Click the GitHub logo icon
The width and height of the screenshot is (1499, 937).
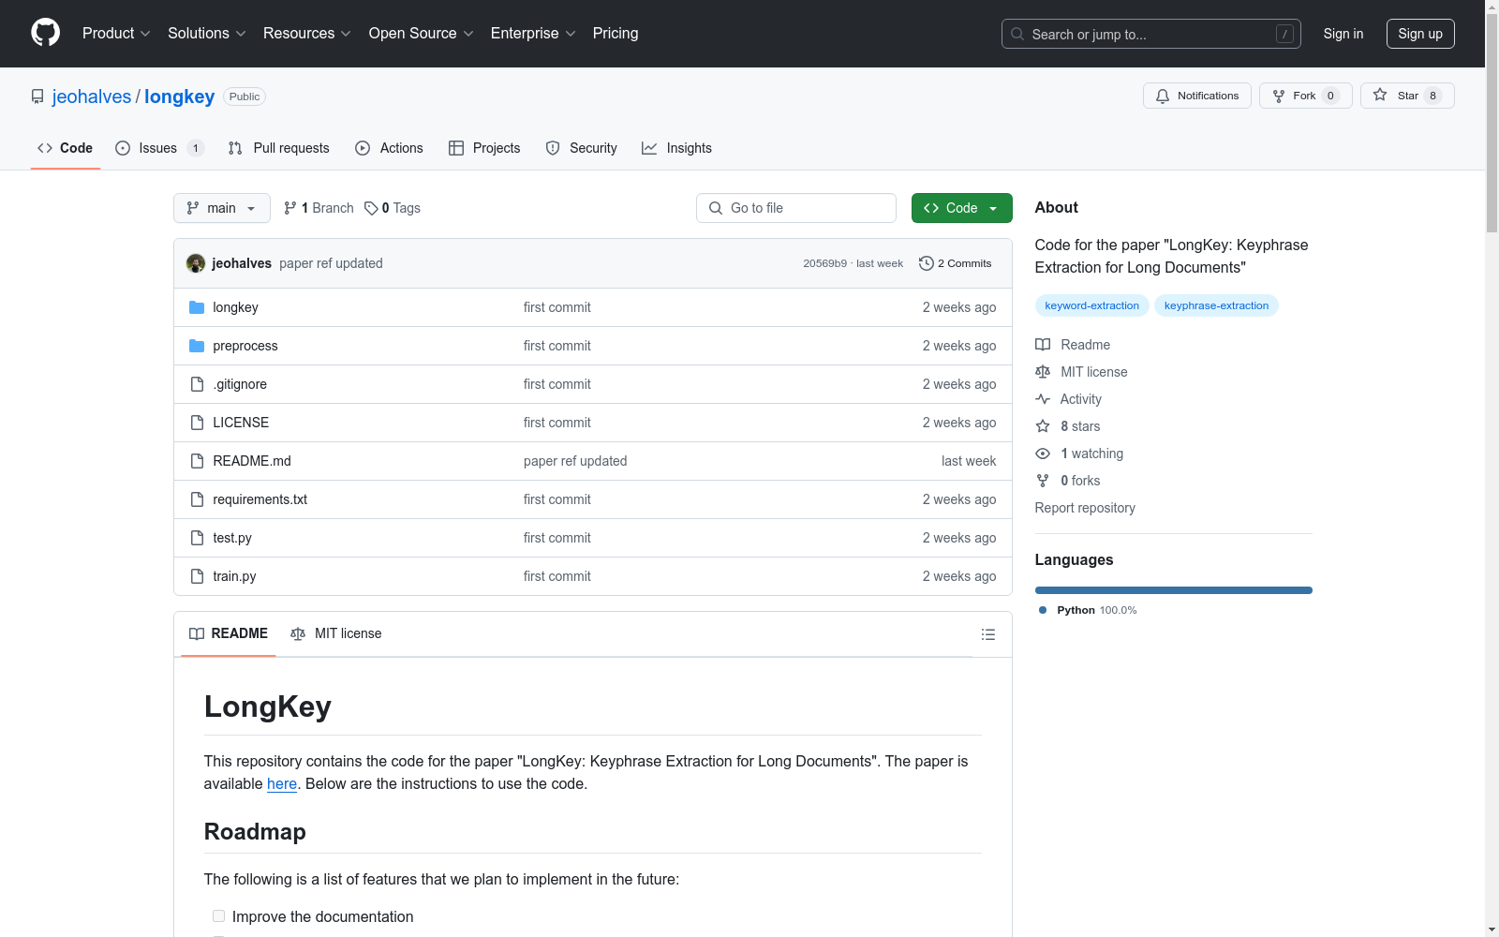click(45, 33)
